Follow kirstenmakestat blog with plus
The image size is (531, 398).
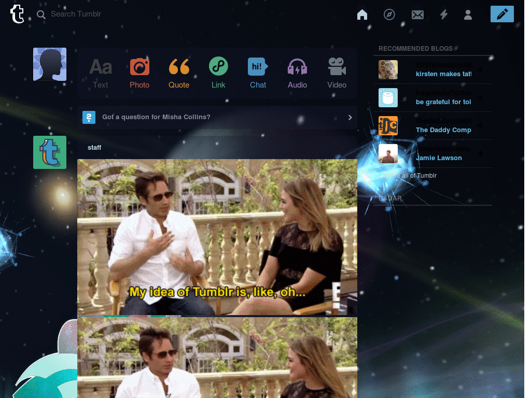pos(480,69)
